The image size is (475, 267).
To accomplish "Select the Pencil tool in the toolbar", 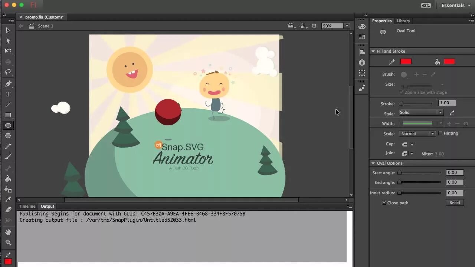I will (8, 146).
